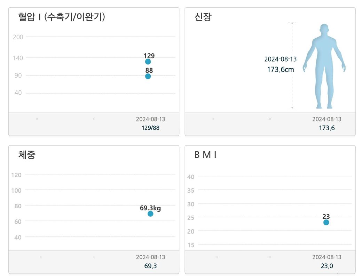Click height footer date 2024-08-13

(327, 119)
